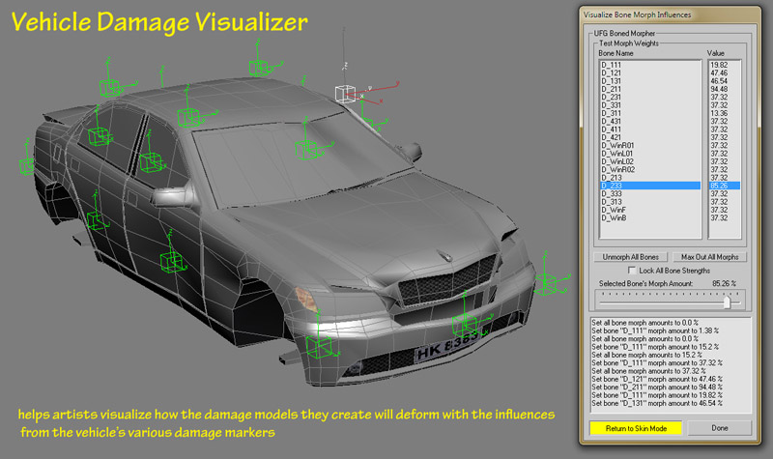773x459 pixels.
Task: Click log line D_111 morph amount to 19.82 %
Action: (657, 395)
